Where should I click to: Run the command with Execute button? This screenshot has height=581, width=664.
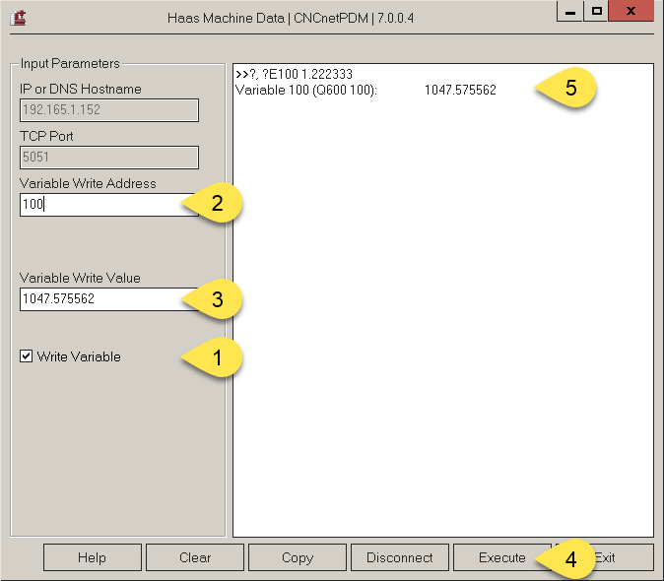pos(502,557)
